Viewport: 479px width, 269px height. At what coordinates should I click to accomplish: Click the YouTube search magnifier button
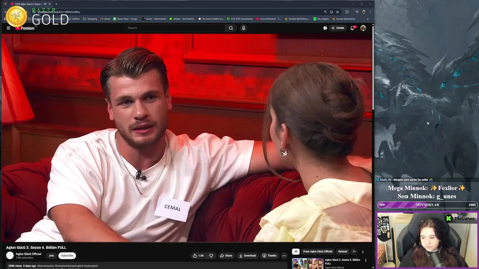[231, 28]
